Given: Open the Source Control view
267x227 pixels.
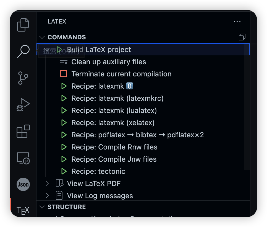Looking at the screenshot, I should point(23,78).
